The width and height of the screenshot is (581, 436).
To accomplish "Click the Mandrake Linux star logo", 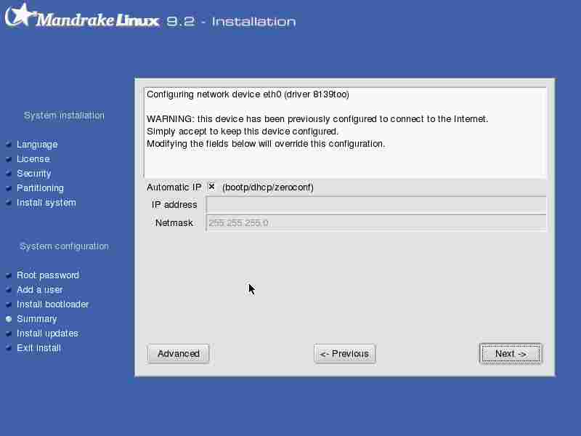I will [20, 15].
